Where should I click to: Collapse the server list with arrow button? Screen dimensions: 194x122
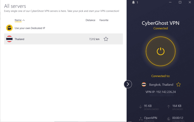pyautogui.click(x=128, y=84)
